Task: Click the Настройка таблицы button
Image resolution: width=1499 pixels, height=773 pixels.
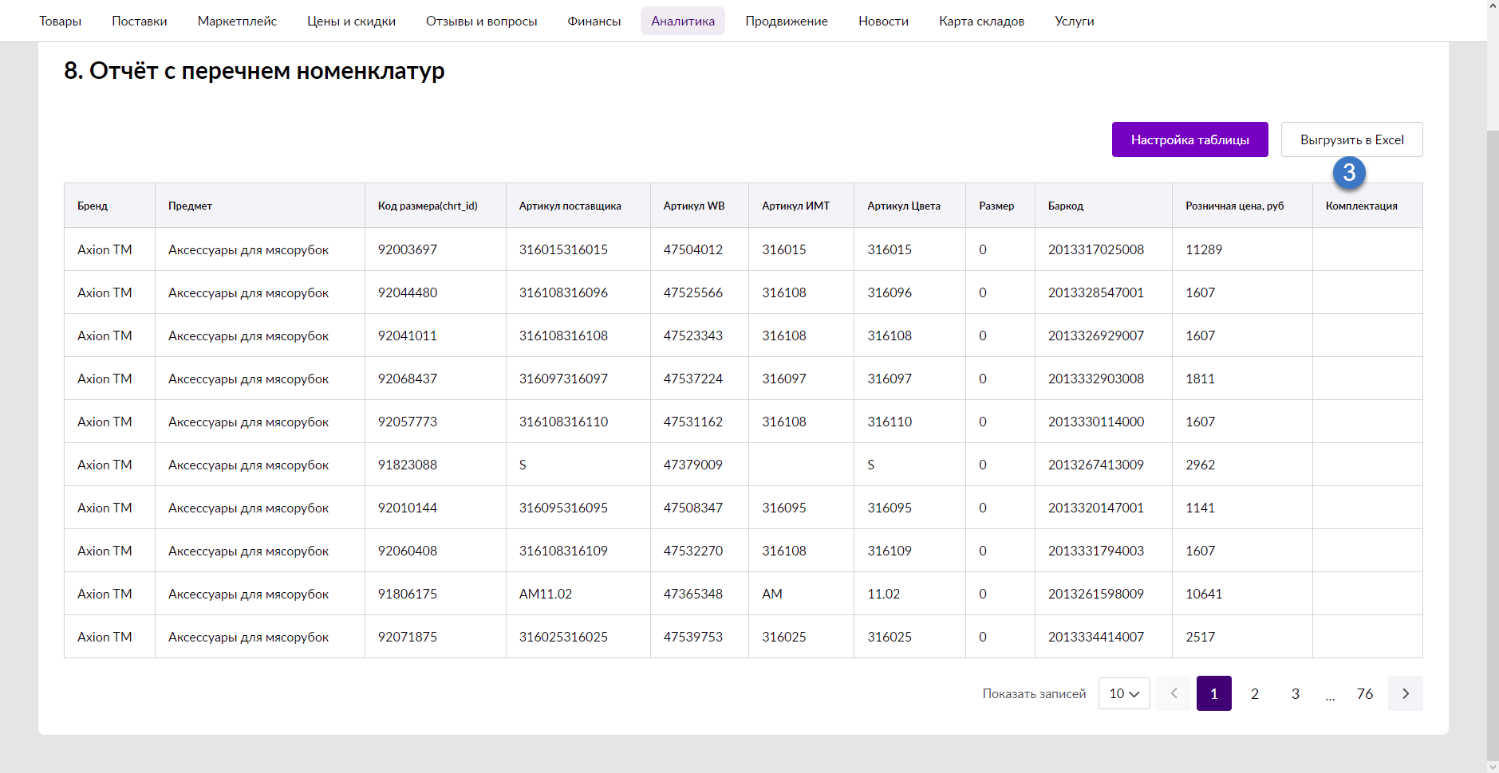Action: point(1189,139)
